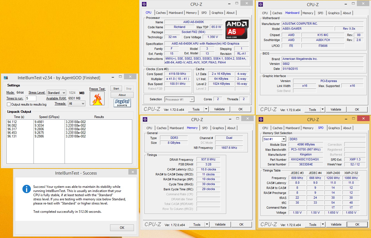This screenshot has width=371, height=238.
Task: Click the NB Frequency 1607.6 MHz value
Action: point(229,148)
